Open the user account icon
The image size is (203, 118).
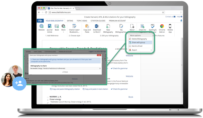tap(181, 20)
